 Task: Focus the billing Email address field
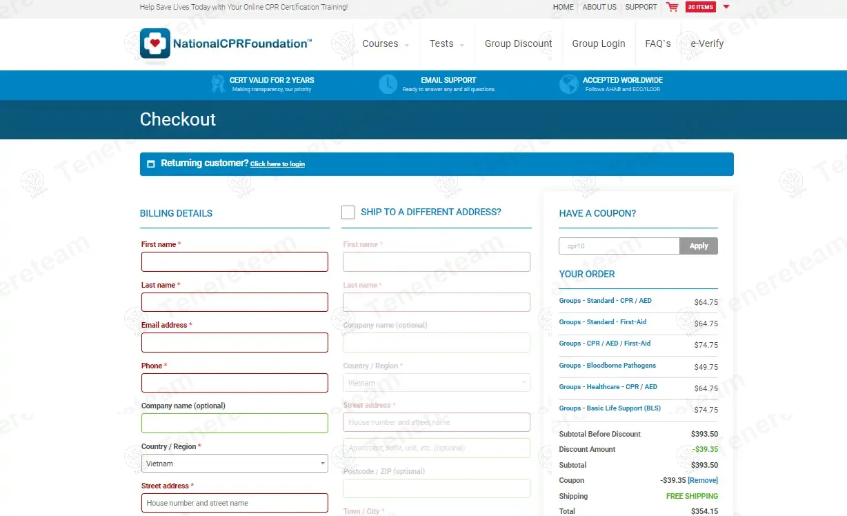point(235,343)
